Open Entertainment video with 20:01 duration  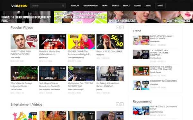53,116
